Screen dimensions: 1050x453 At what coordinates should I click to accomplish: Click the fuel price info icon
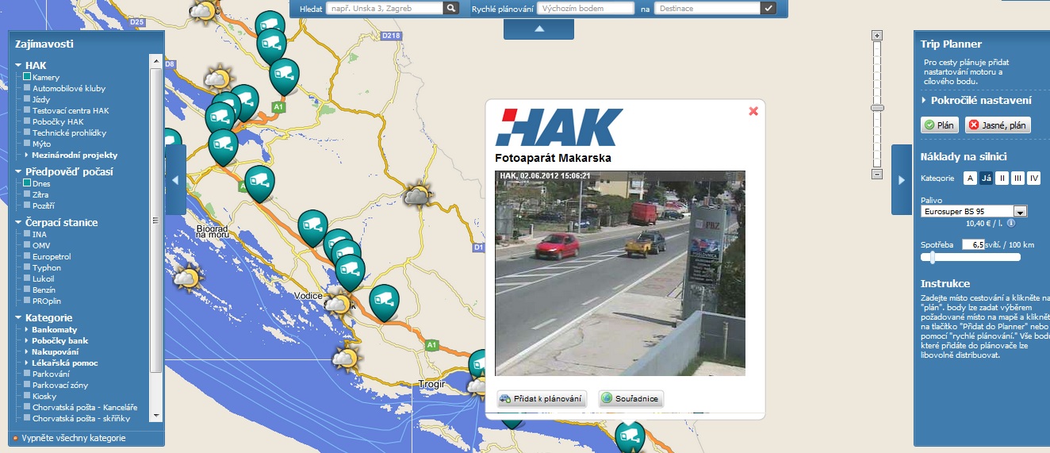[1011, 224]
